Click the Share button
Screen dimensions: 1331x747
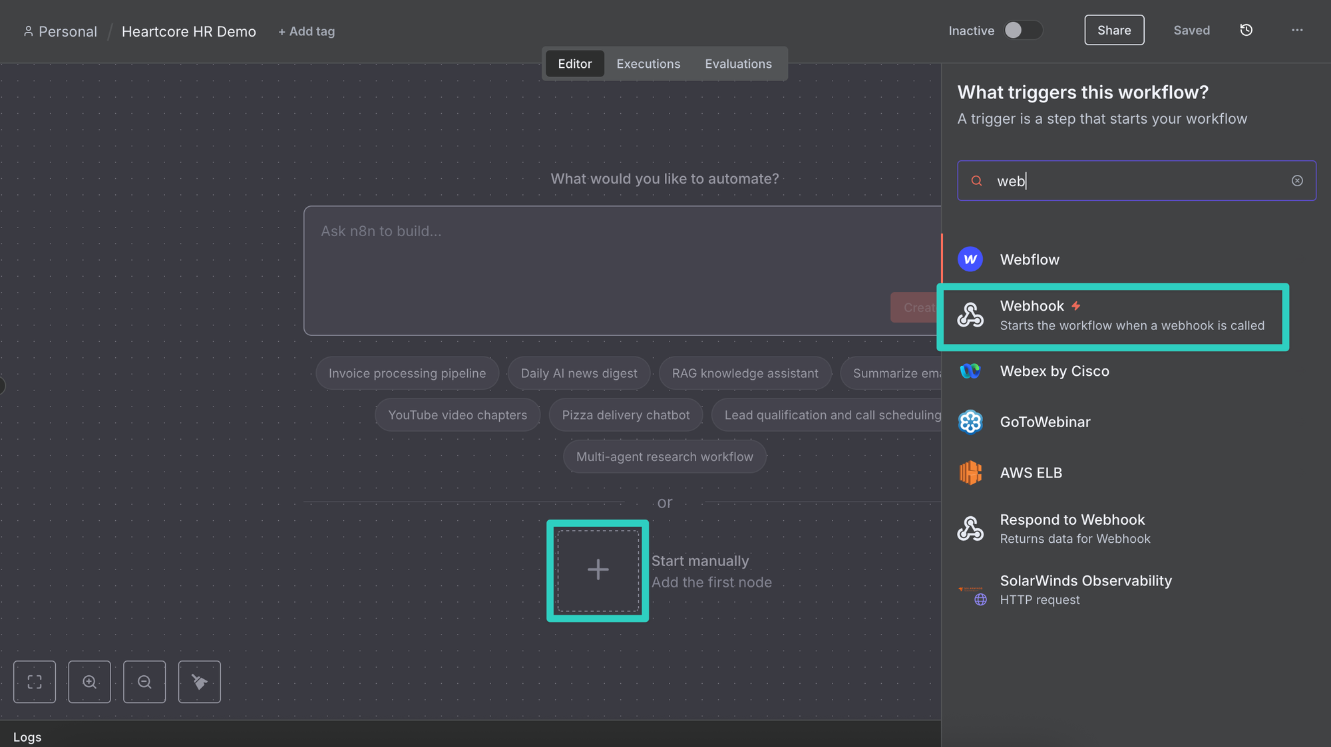[1114, 30]
